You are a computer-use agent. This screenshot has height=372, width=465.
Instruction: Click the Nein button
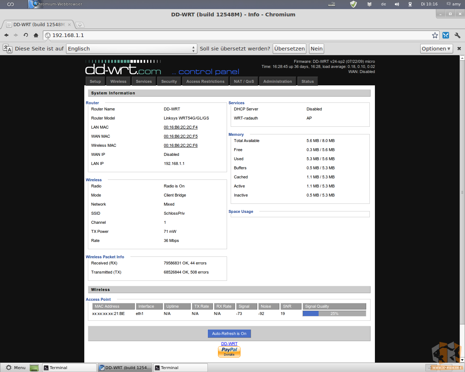click(316, 49)
